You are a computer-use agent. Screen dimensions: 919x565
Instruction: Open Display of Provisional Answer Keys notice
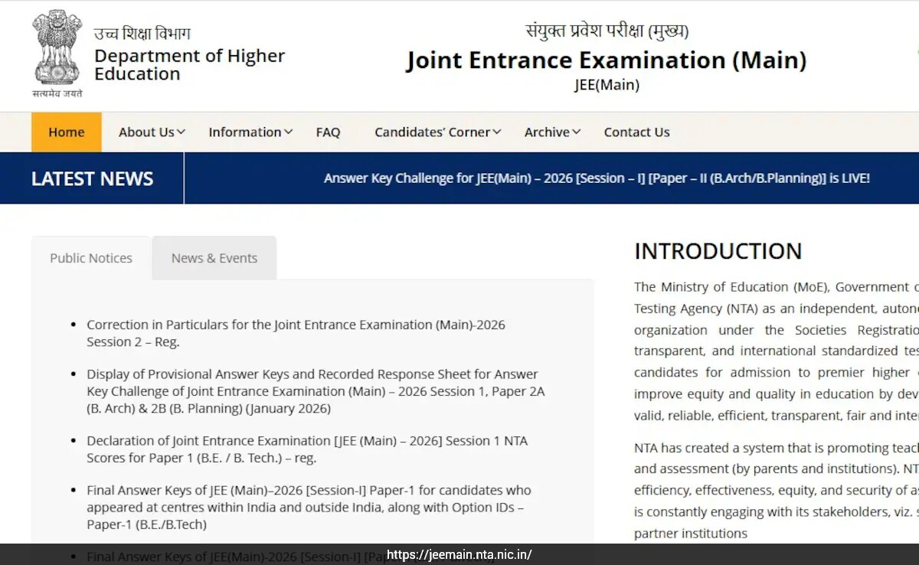[x=316, y=391]
